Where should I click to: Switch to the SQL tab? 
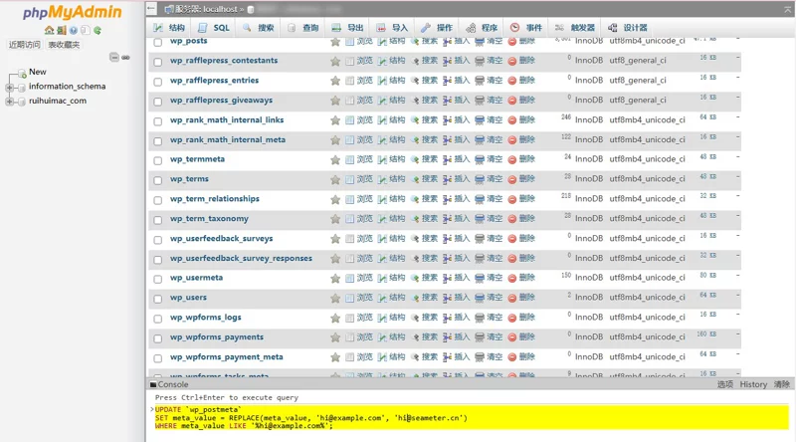pos(214,28)
